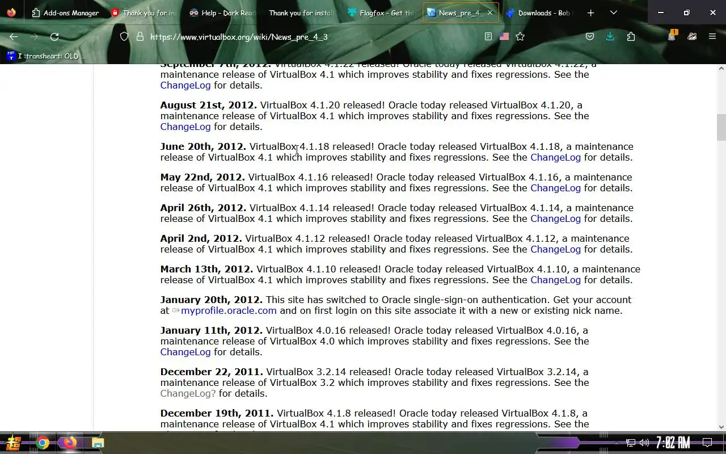Switch to the Add-ons Manager tab
Image resolution: width=726 pixels, height=454 pixels.
click(66, 12)
